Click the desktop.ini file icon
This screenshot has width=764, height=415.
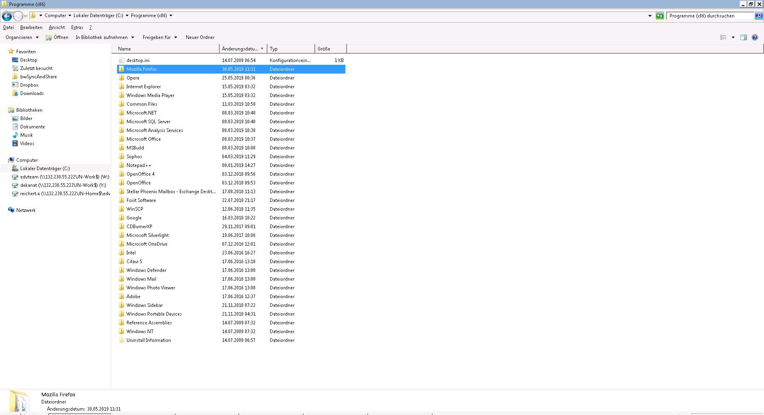121,60
